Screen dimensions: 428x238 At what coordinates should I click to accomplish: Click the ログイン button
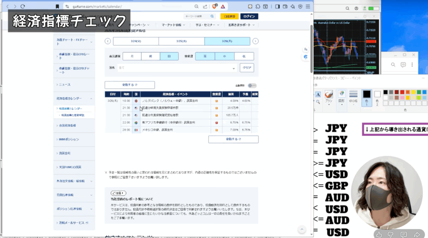(x=249, y=16)
